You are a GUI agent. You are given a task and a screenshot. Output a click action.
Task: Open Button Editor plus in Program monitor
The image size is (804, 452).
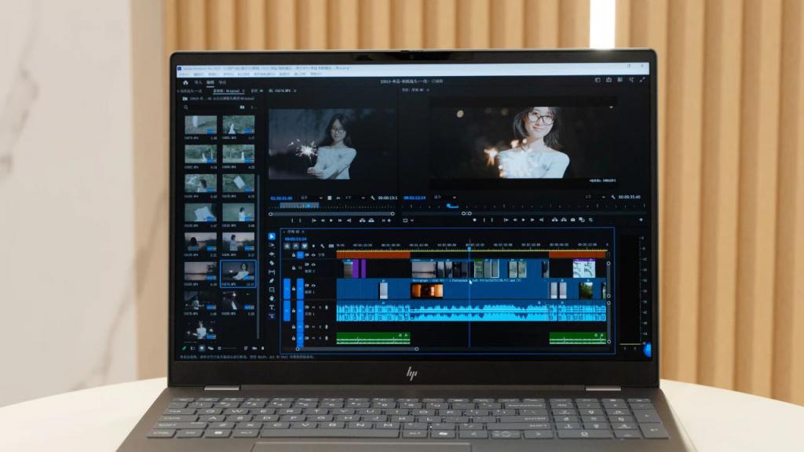point(641,220)
